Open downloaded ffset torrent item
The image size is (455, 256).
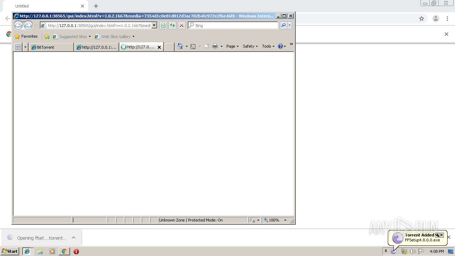tap(37, 238)
